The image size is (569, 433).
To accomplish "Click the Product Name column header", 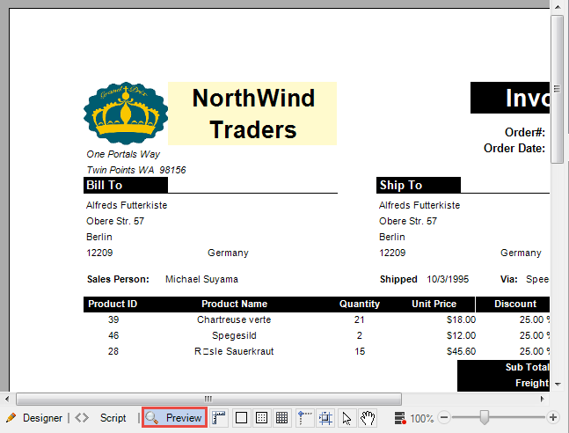I will pyautogui.click(x=235, y=304).
